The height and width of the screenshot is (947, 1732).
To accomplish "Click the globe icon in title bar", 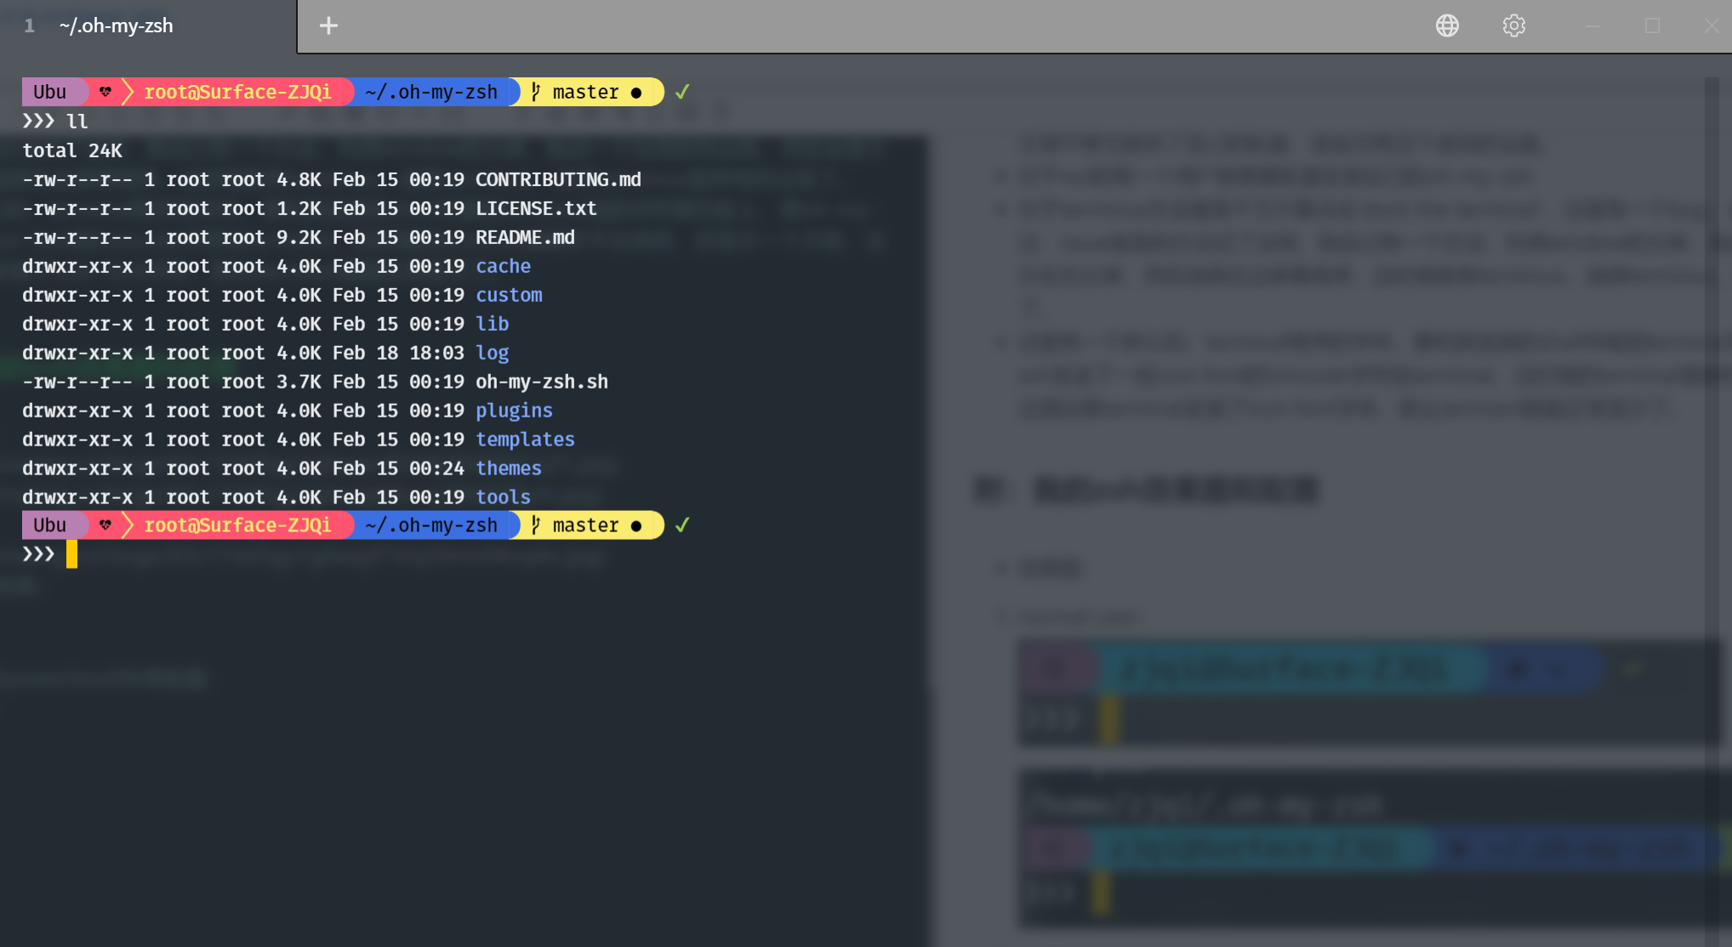I will [1447, 26].
